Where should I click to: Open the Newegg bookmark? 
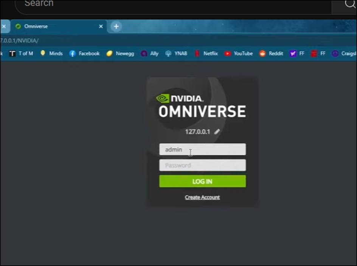pos(120,53)
